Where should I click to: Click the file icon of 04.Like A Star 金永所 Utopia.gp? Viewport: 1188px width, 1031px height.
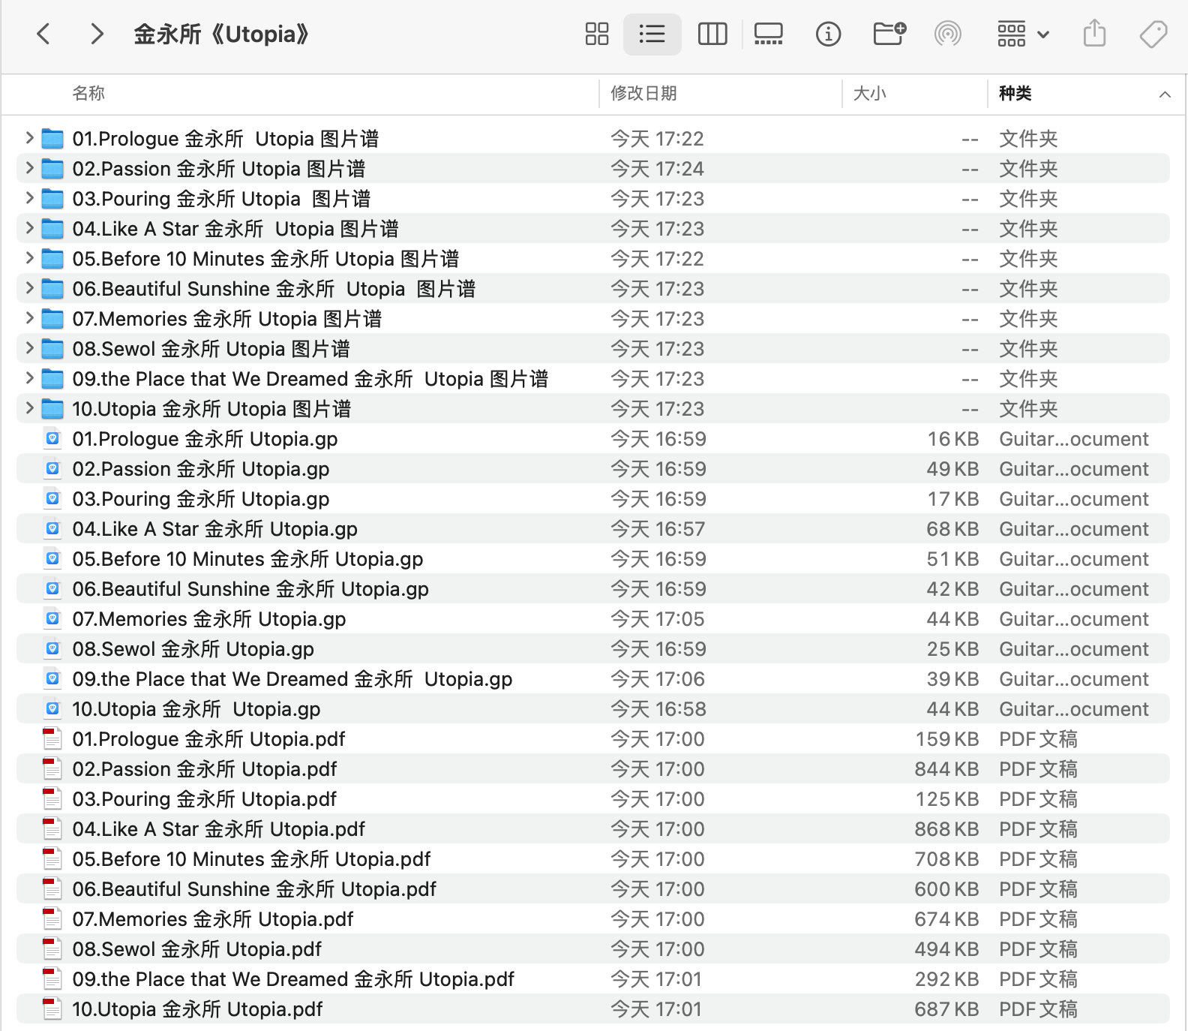pos(52,528)
